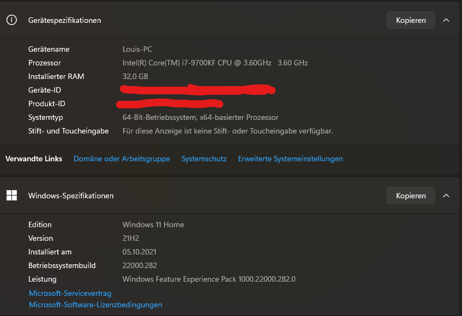Click the Windows-Spezifikationen heading text

point(71,196)
